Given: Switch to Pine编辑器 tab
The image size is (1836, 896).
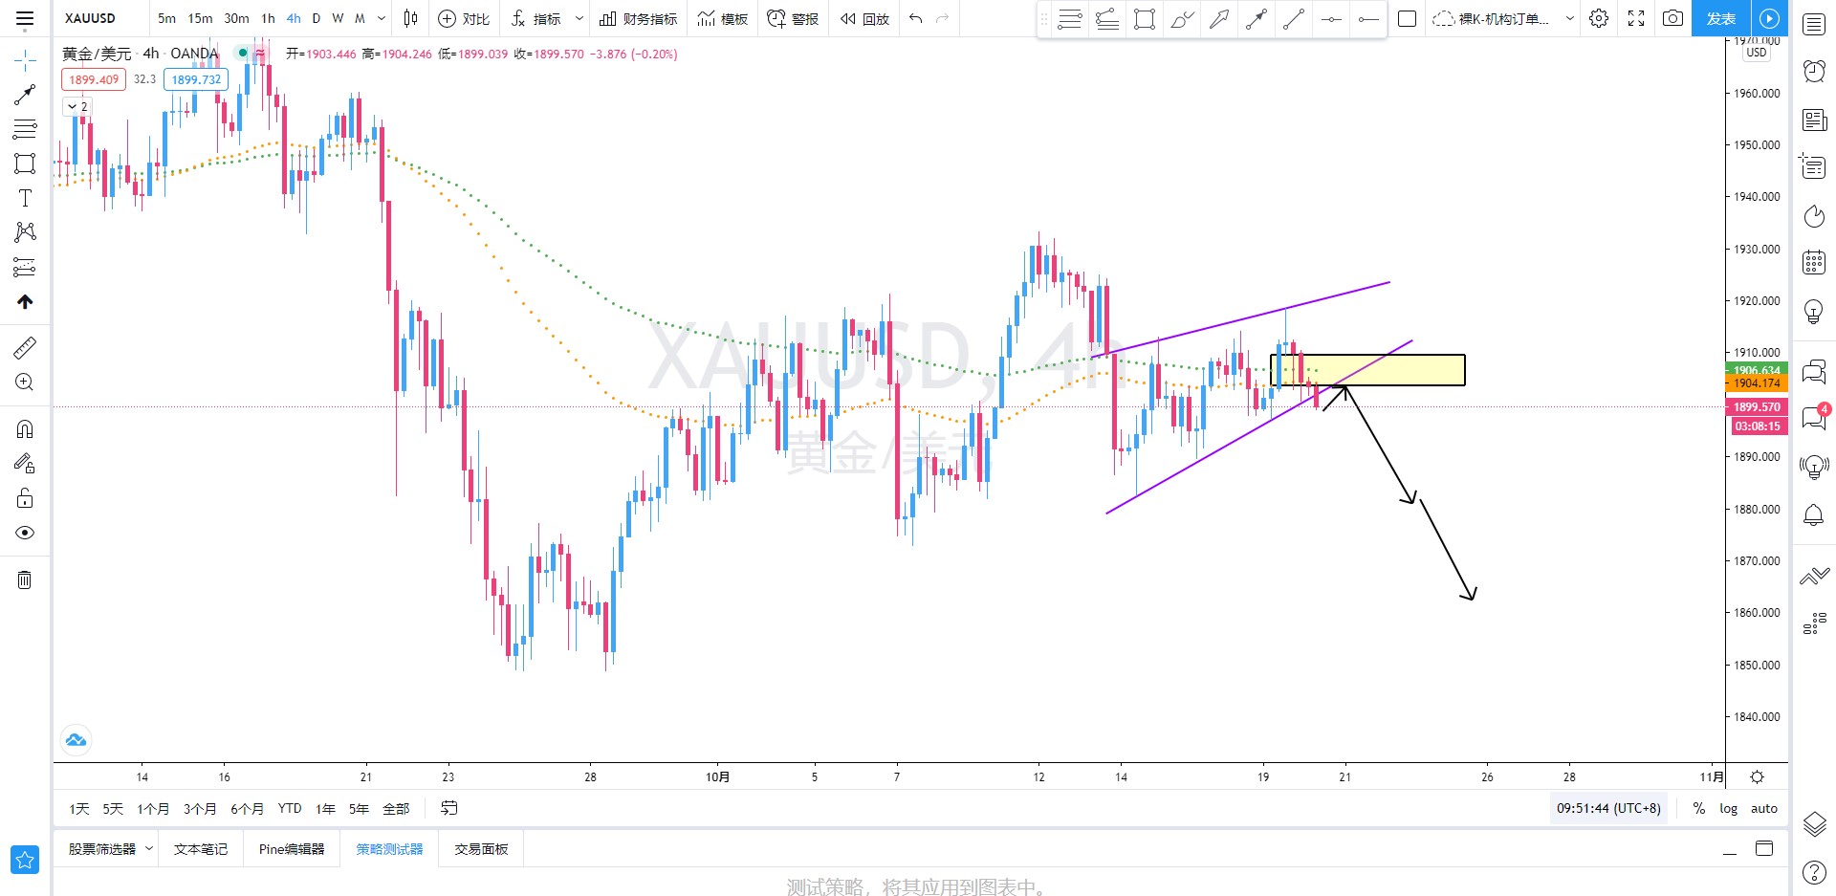Looking at the screenshot, I should (292, 849).
